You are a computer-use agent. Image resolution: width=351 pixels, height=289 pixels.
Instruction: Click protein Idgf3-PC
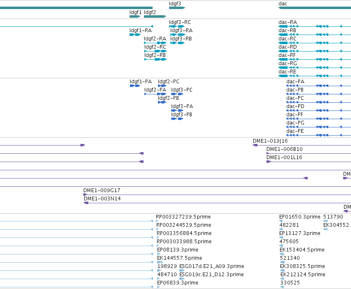pyautogui.click(x=182, y=90)
